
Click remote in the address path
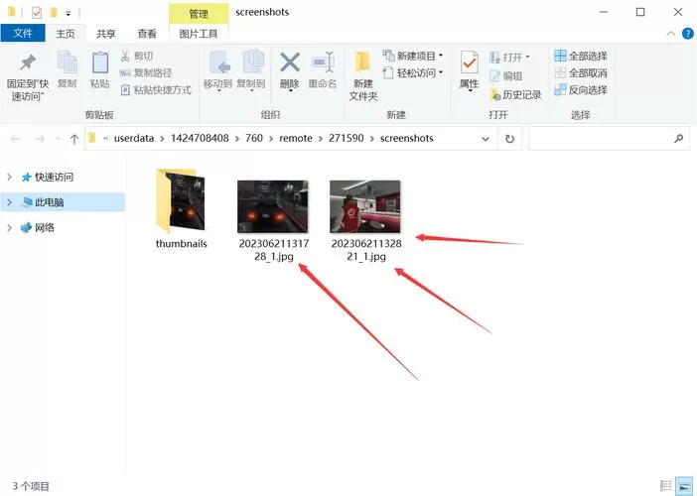pyautogui.click(x=296, y=138)
